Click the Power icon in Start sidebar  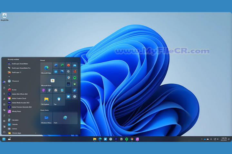coord(4,132)
